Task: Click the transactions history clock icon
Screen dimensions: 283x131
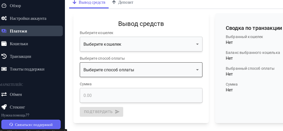Action: 4,56
